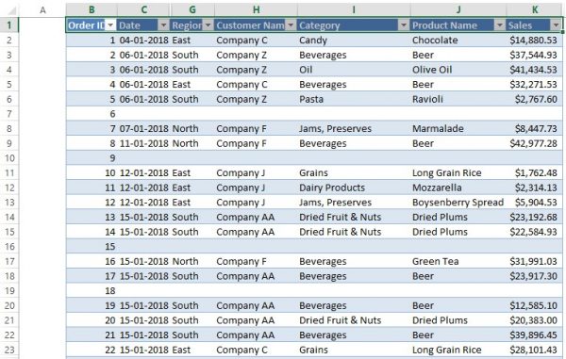The height and width of the screenshot is (359, 566).
Task: Select column A header
Action: 42,9
